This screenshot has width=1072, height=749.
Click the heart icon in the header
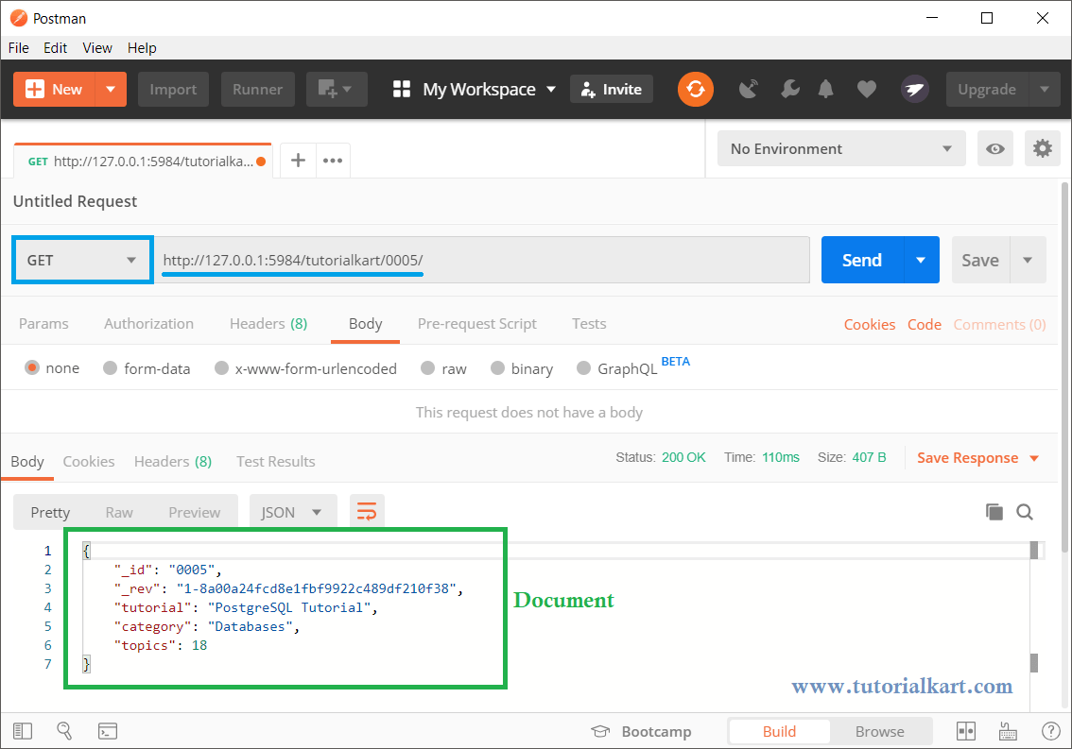click(x=866, y=88)
